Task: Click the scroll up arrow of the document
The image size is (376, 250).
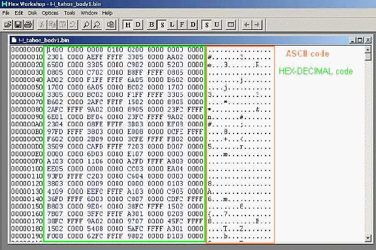Action: tap(368, 49)
